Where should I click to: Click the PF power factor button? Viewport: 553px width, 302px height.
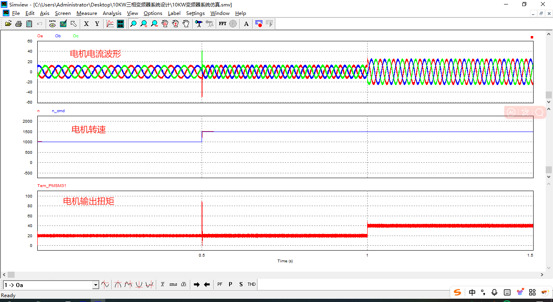220,285
